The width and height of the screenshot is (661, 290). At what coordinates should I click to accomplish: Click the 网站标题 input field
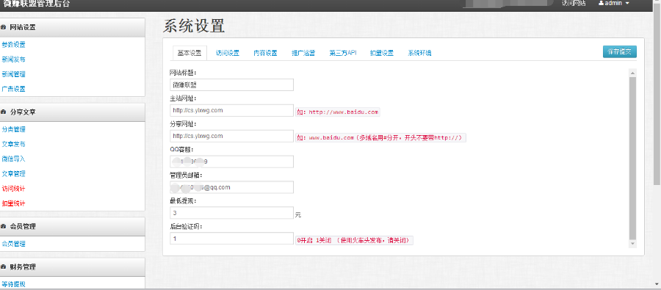tap(232, 84)
